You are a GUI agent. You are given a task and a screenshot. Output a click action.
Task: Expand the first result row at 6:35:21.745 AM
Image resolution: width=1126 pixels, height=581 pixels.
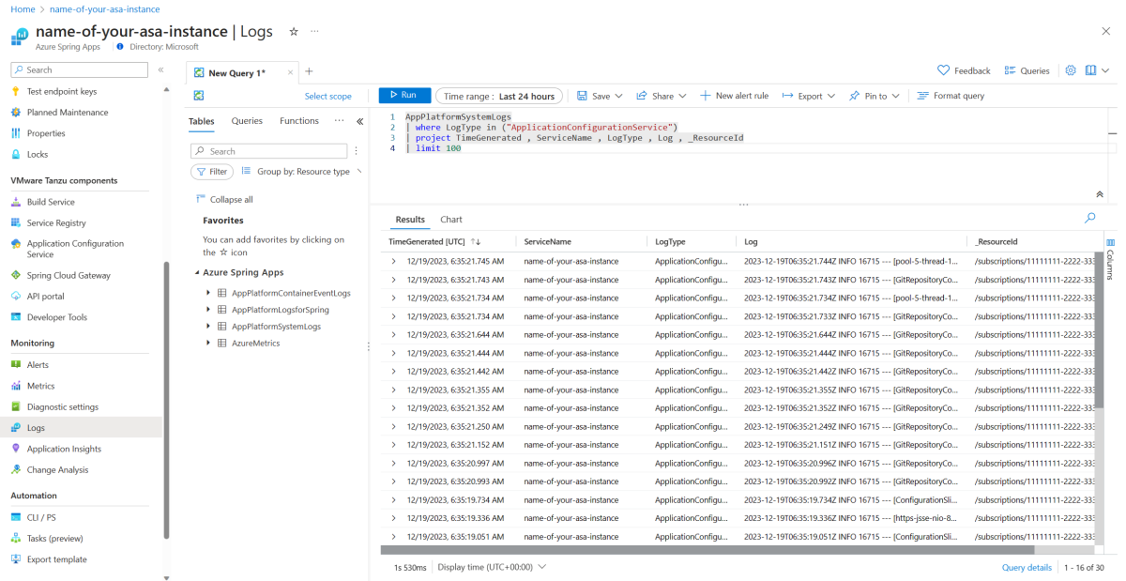[393, 261]
